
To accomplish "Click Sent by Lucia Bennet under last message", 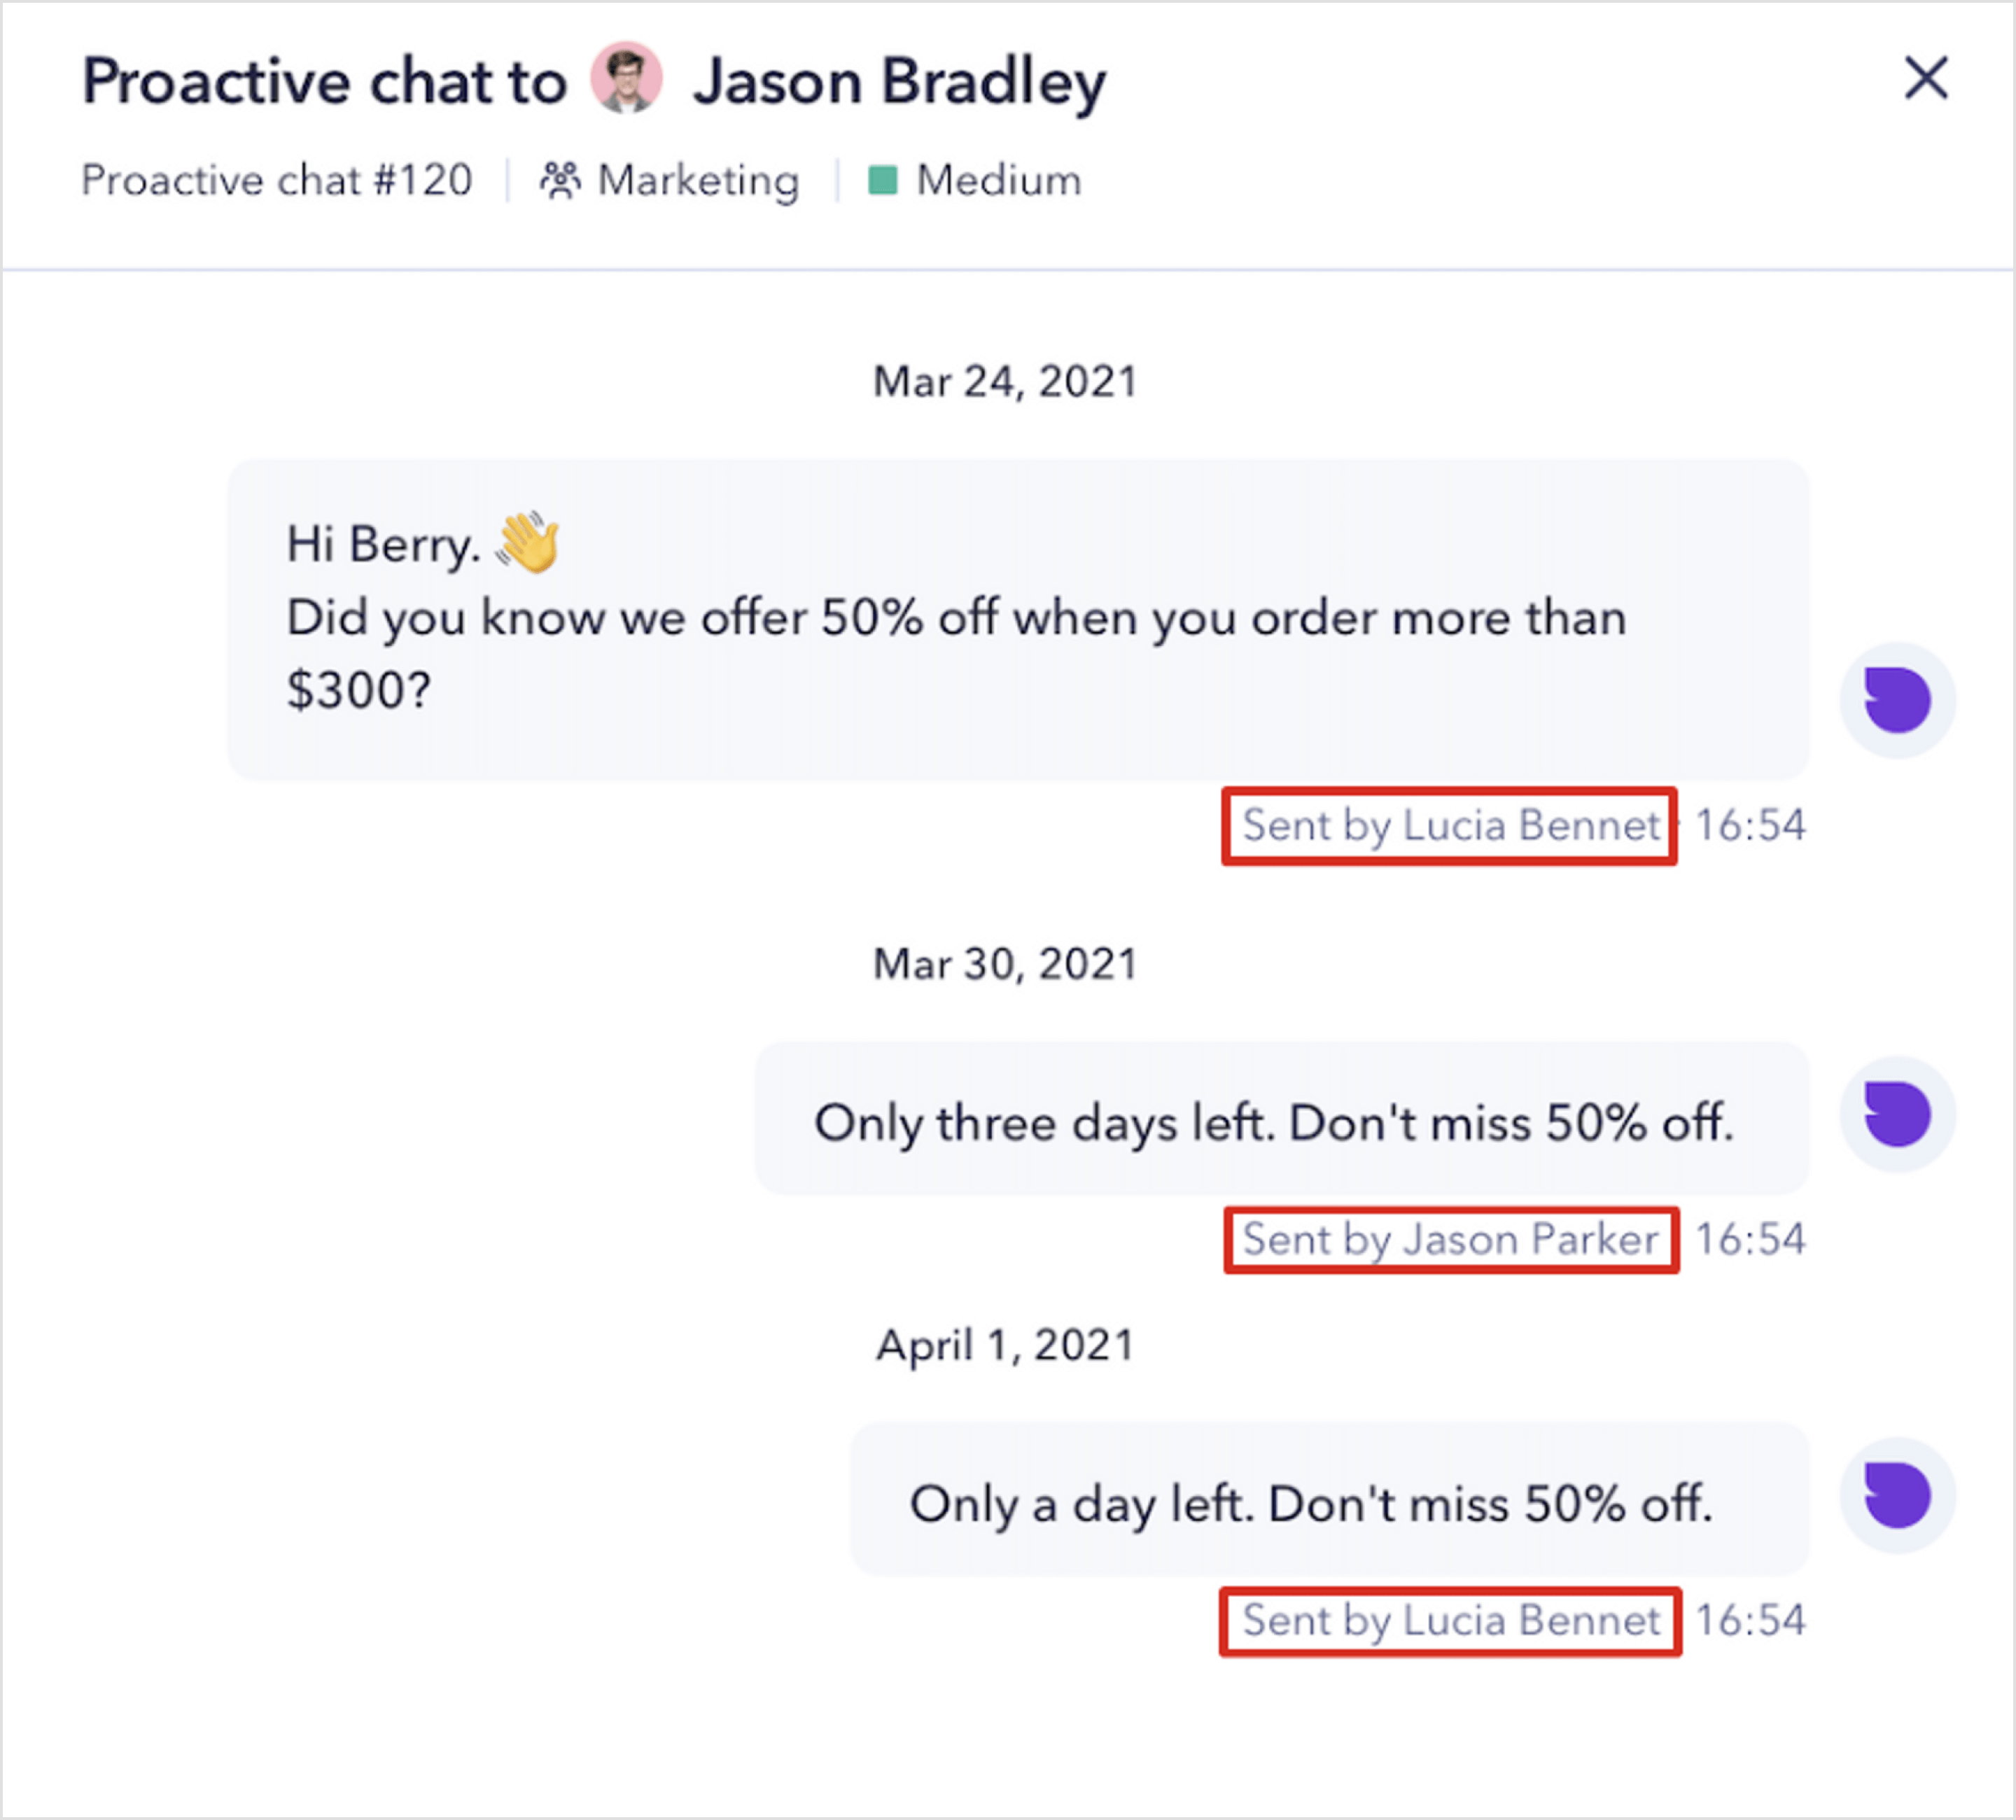I will coord(1450,1620).
